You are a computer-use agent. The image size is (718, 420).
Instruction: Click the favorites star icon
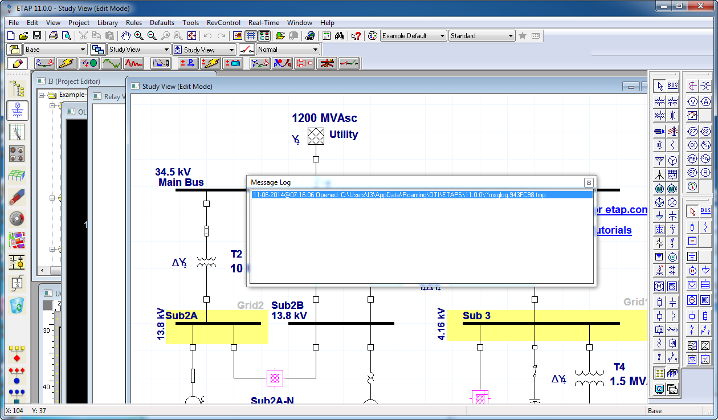click(x=523, y=36)
